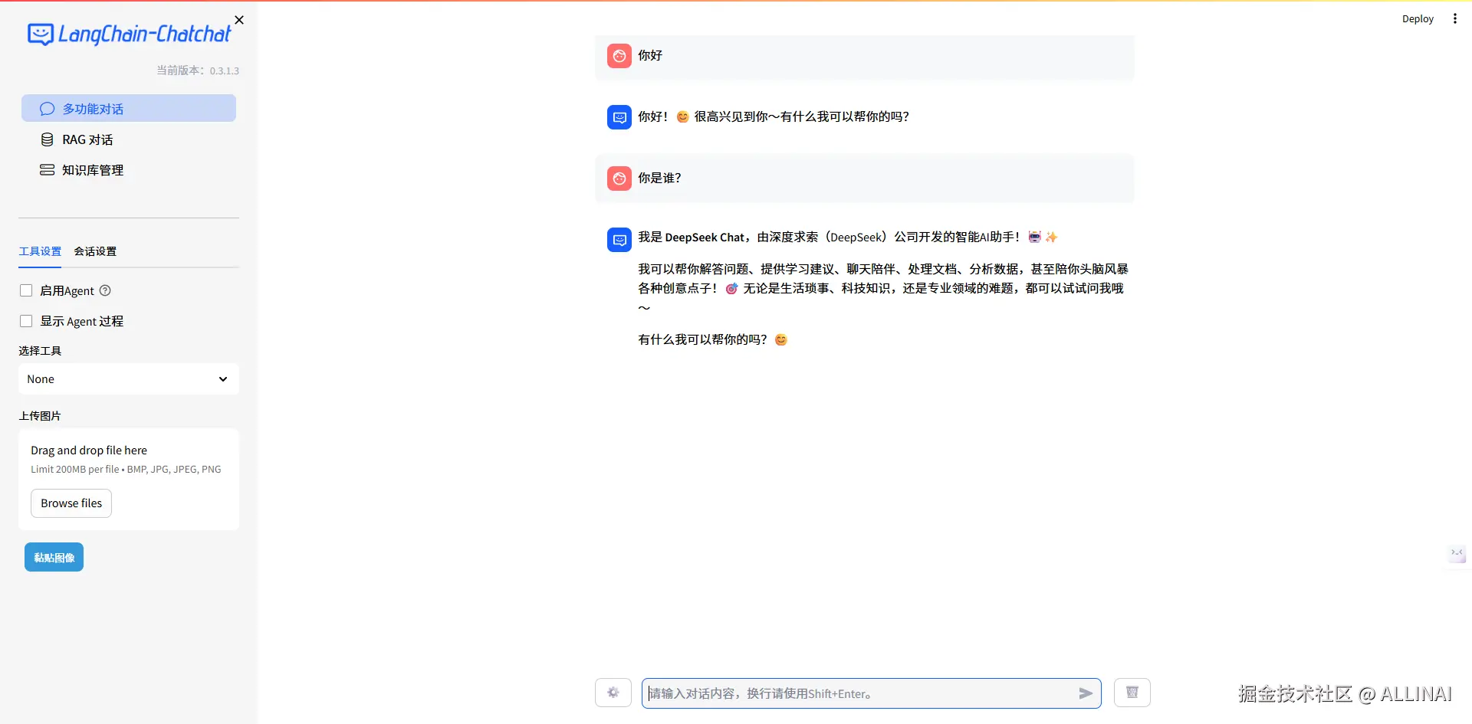The image size is (1472, 724).
Task: Click the assistant avatar beside DeepSeek Chat reply
Action: pos(619,240)
